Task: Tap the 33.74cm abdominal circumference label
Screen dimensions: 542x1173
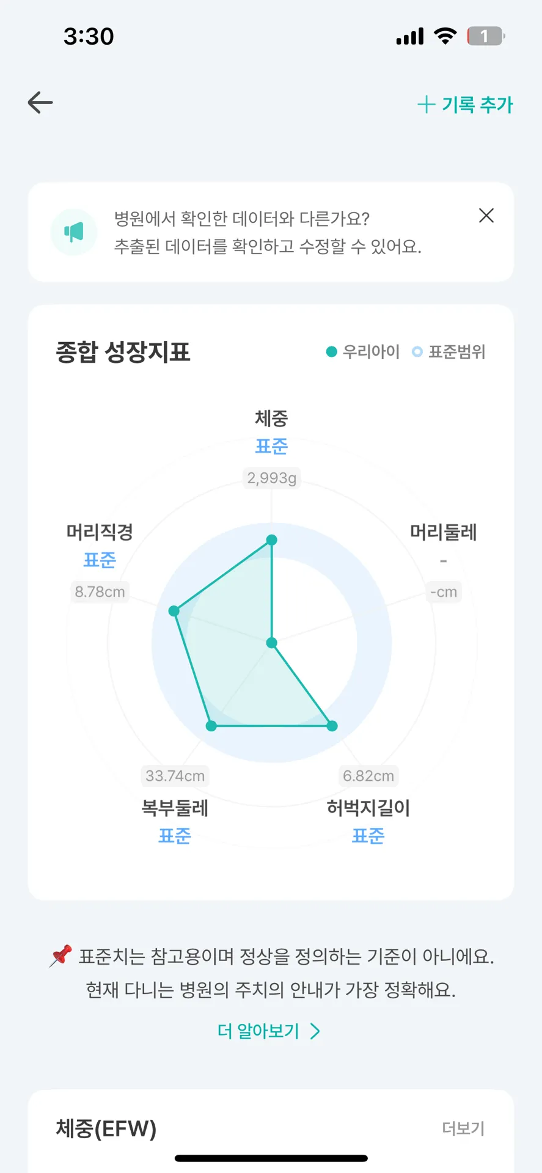Action: [x=175, y=776]
